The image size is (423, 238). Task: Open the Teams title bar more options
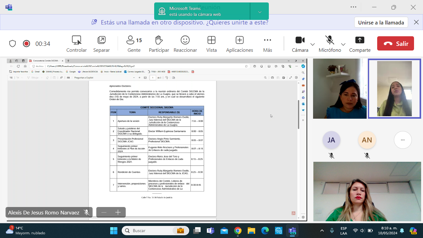353,7
